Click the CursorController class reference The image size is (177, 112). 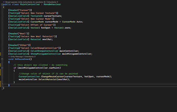point(29,77)
